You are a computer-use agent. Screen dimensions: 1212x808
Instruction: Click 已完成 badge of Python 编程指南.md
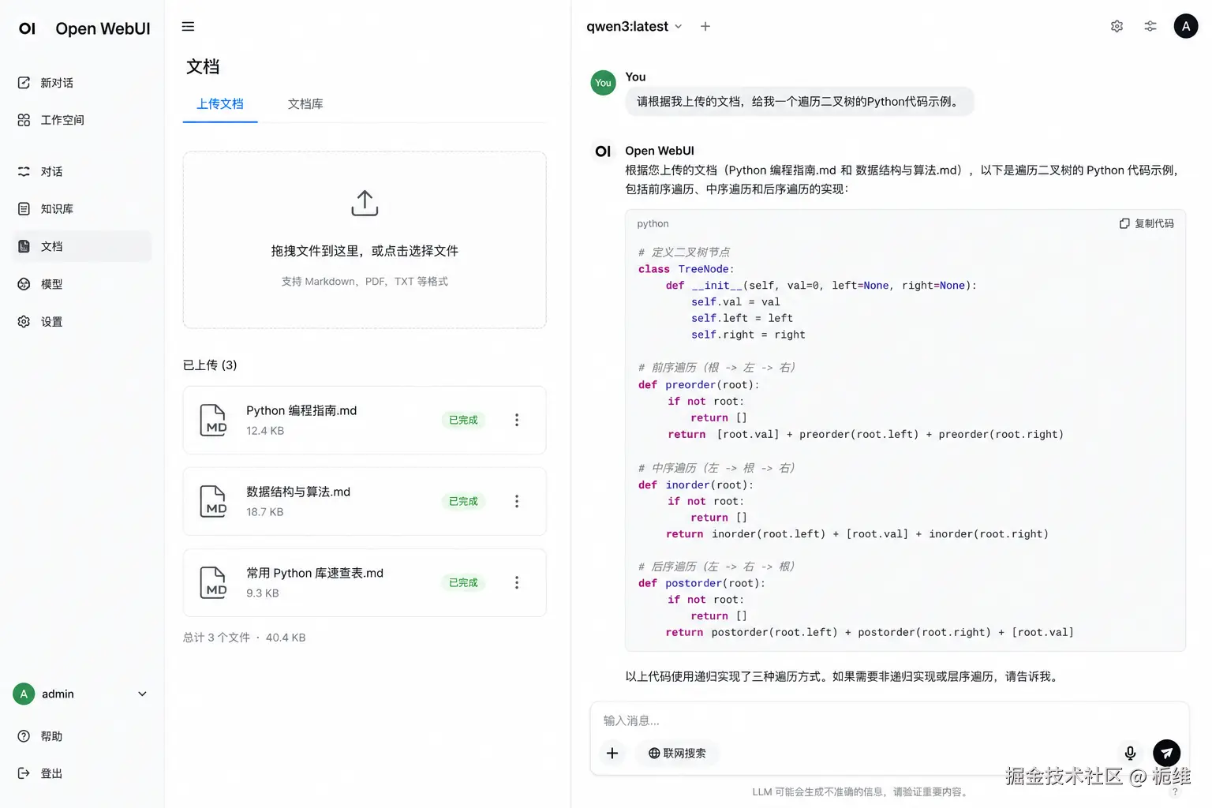463,420
